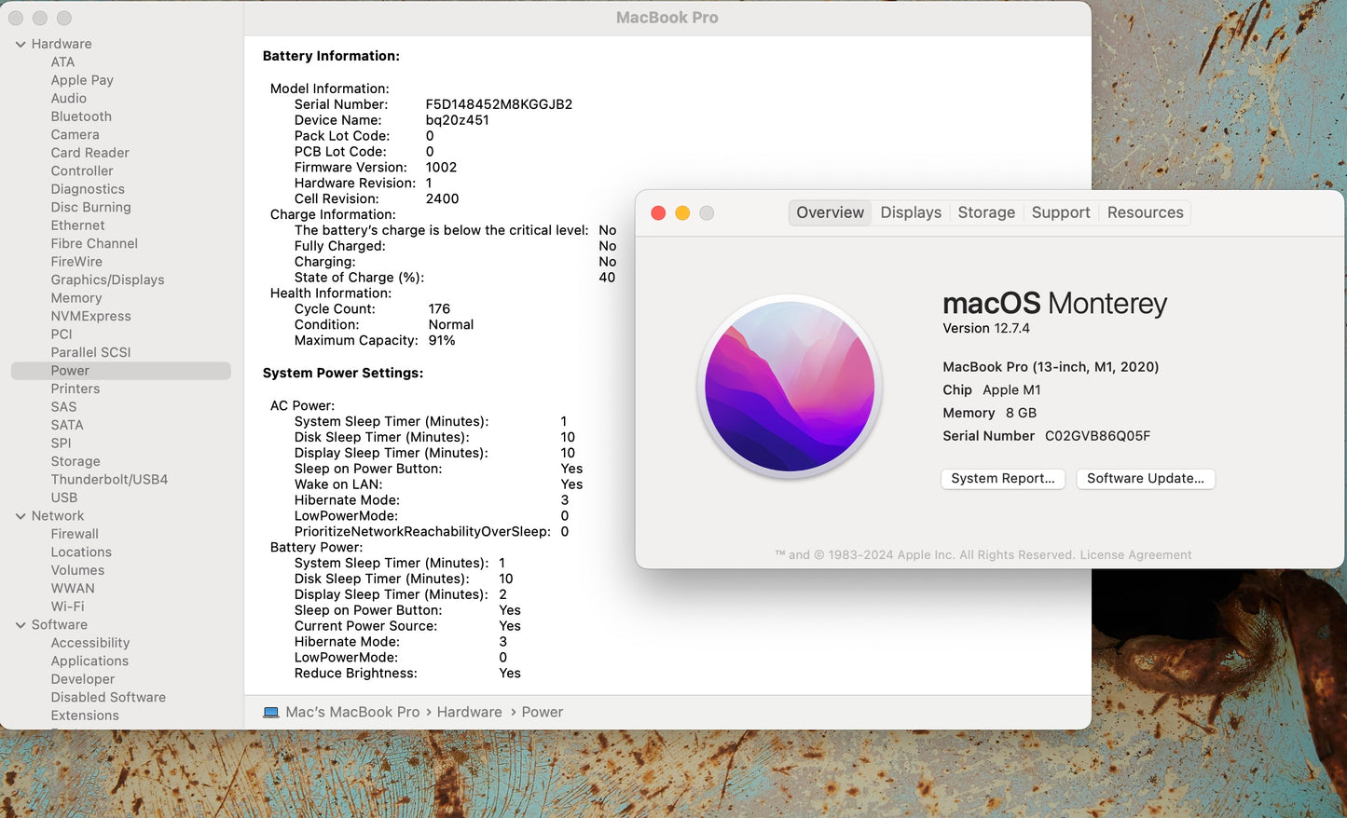Image resolution: width=1347 pixels, height=818 pixels.
Task: Collapse the Hardware section
Action: point(21,45)
